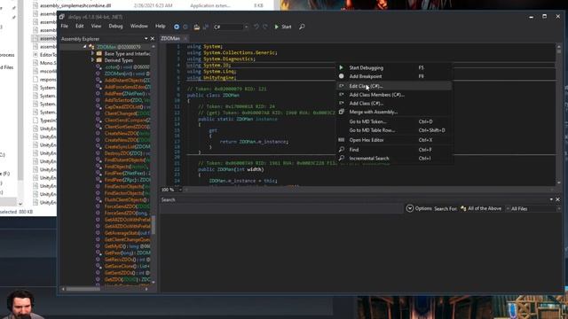Click the folder icon of Base Type
568x319 pixels.
[x=99, y=53]
